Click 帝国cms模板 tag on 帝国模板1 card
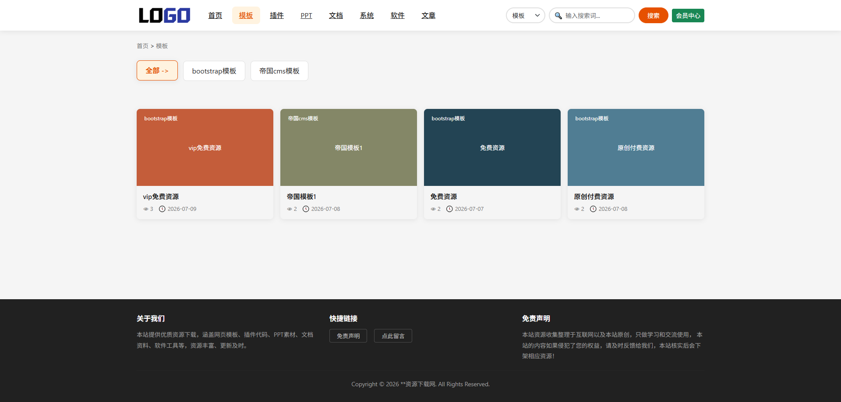The height and width of the screenshot is (402, 841). point(303,119)
